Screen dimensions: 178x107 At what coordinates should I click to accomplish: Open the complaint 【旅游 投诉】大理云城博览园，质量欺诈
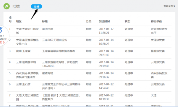(x=61, y=97)
